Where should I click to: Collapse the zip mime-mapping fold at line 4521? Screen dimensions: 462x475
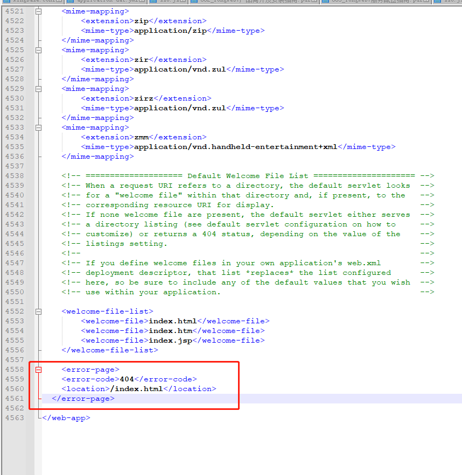click(38, 11)
